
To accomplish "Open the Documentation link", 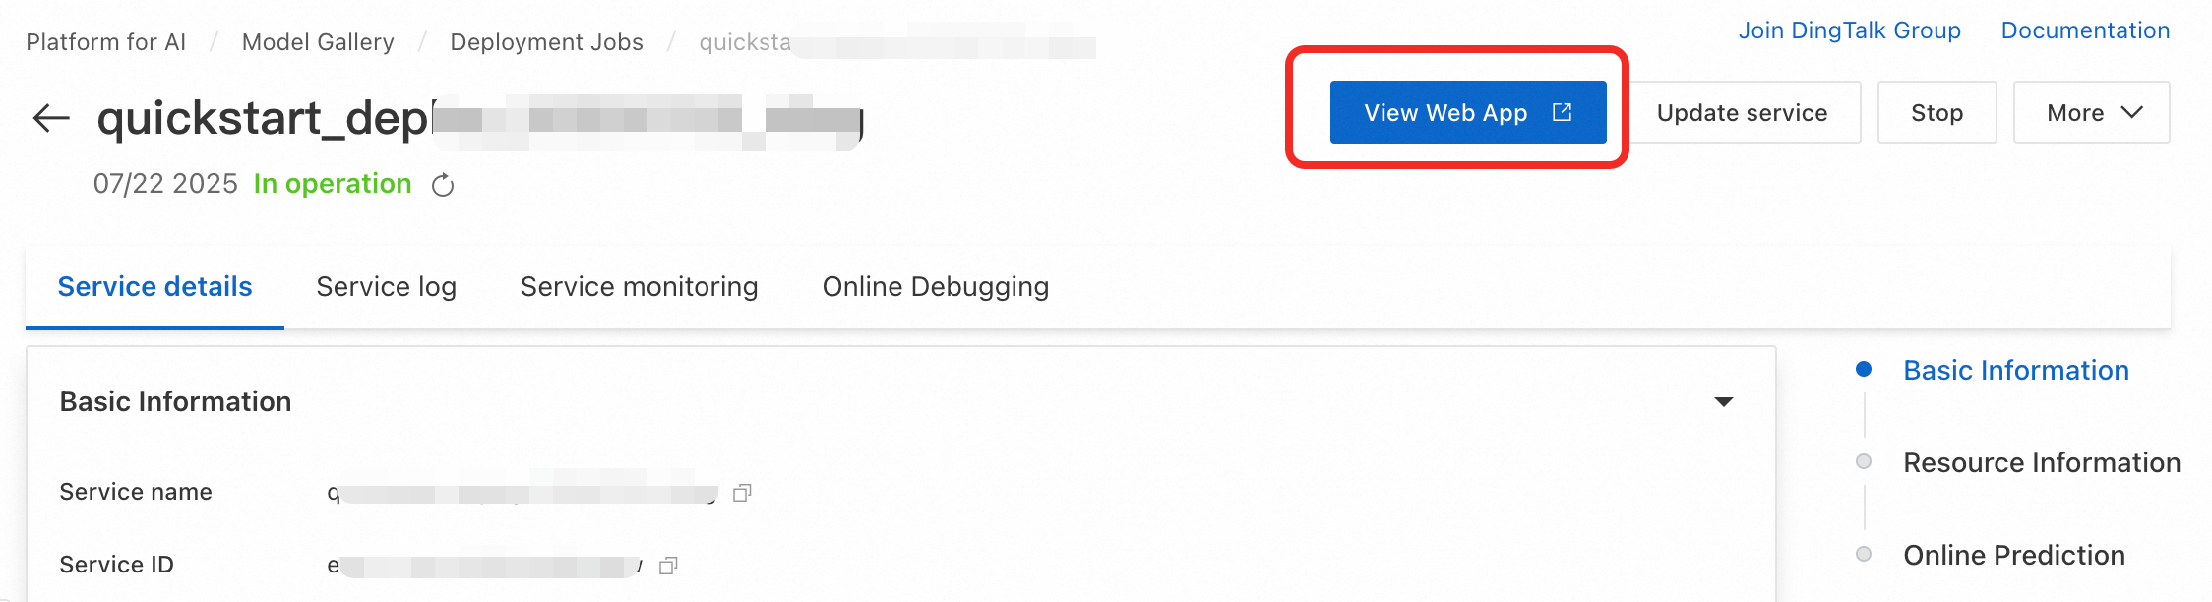I will [x=2085, y=30].
